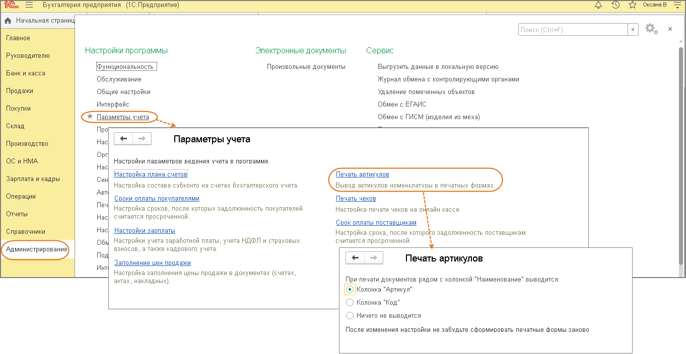Viewport: 686px width, 354px height.
Task: Open Срок оплаты поставщикам link
Action: point(376,223)
